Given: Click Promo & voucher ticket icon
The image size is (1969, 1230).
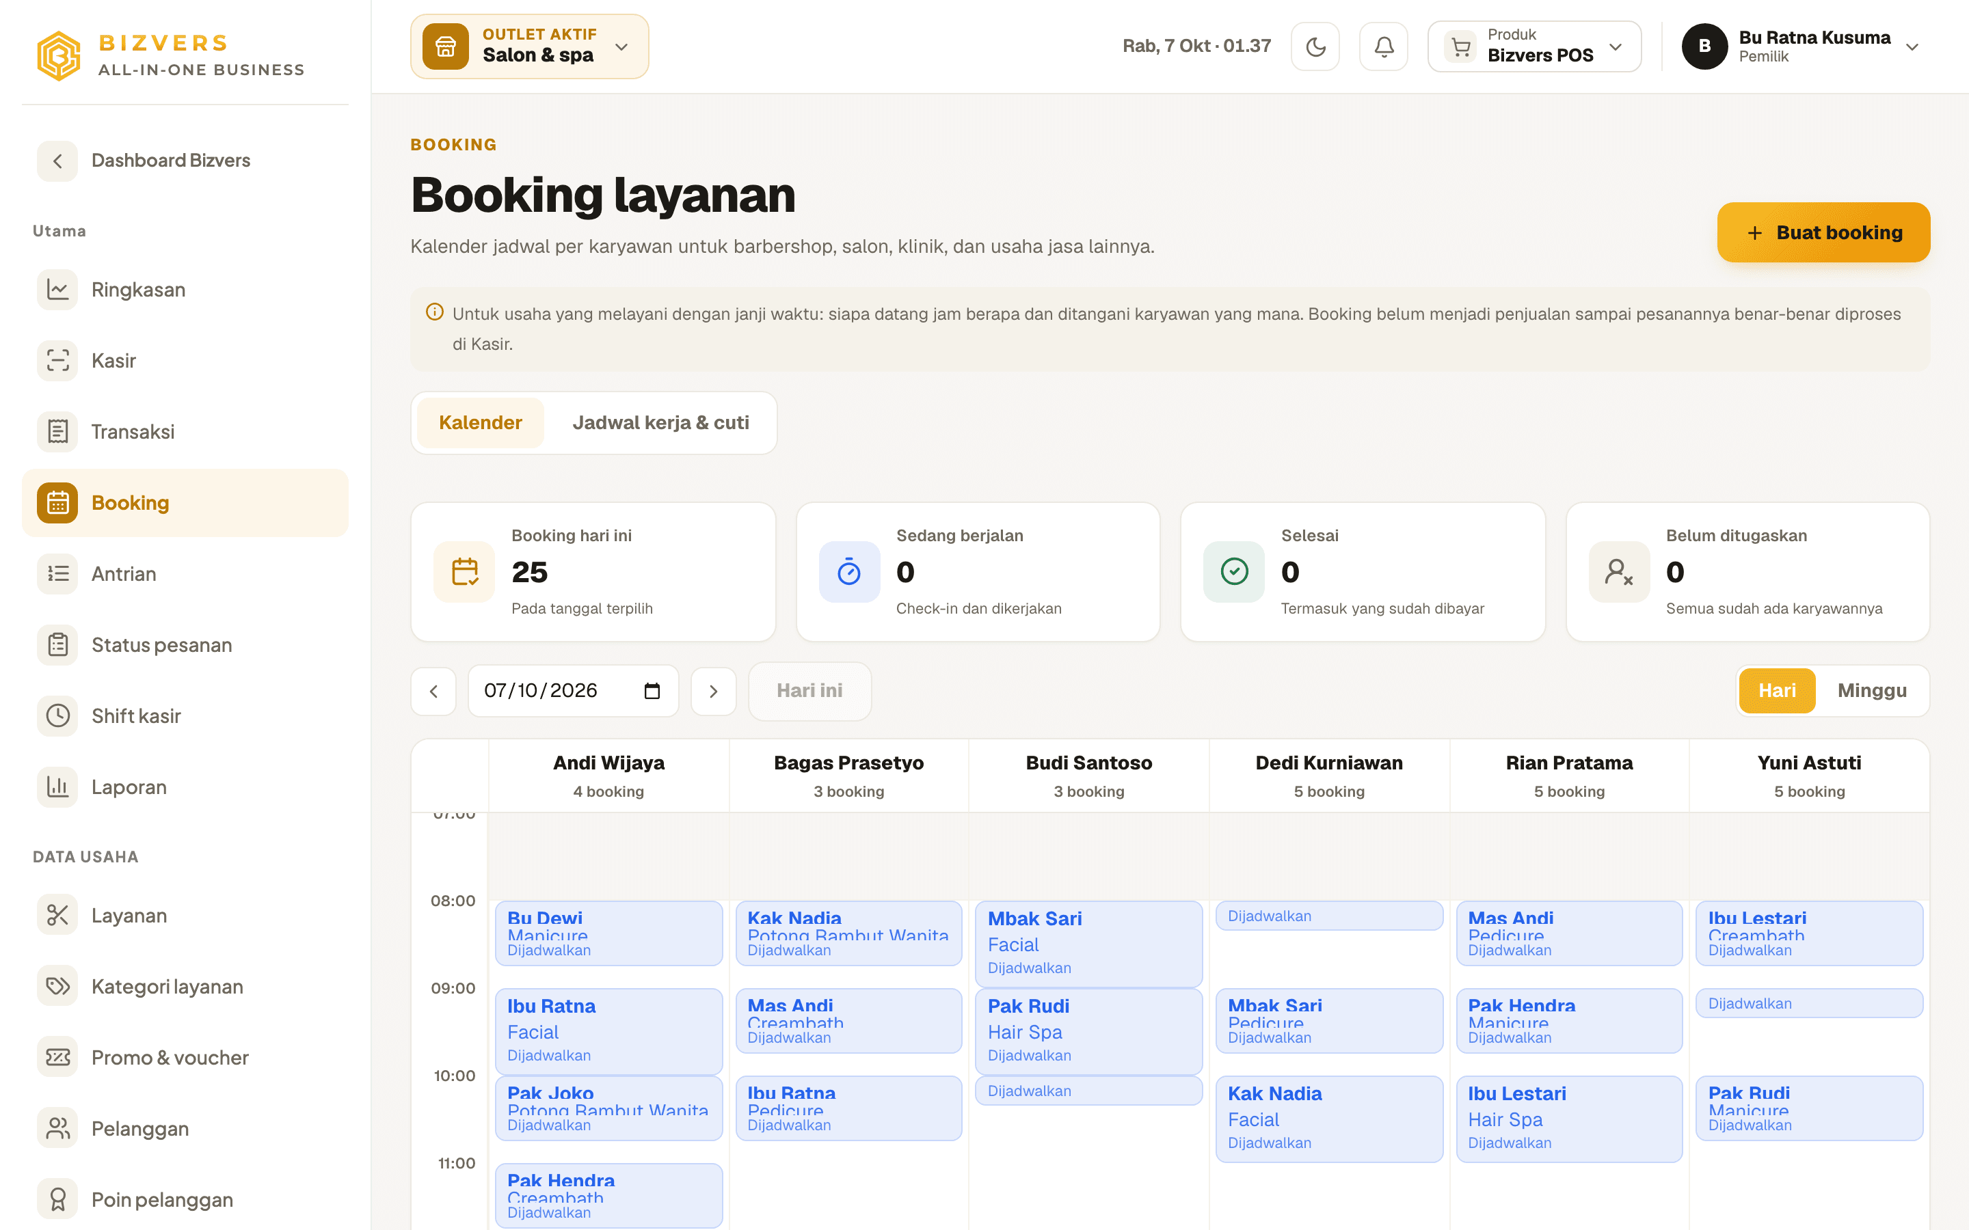Looking at the screenshot, I should 57,1058.
